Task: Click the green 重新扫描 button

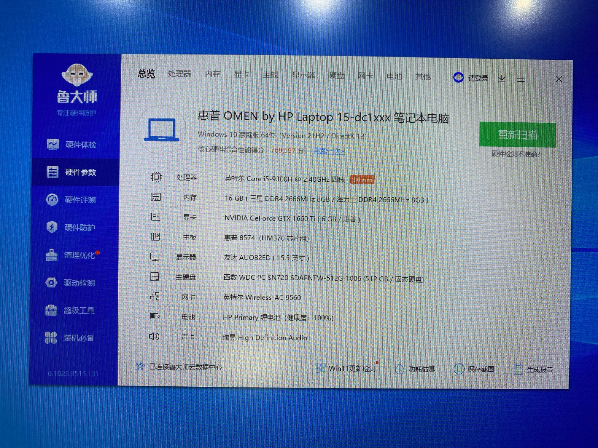Action: pos(517,135)
